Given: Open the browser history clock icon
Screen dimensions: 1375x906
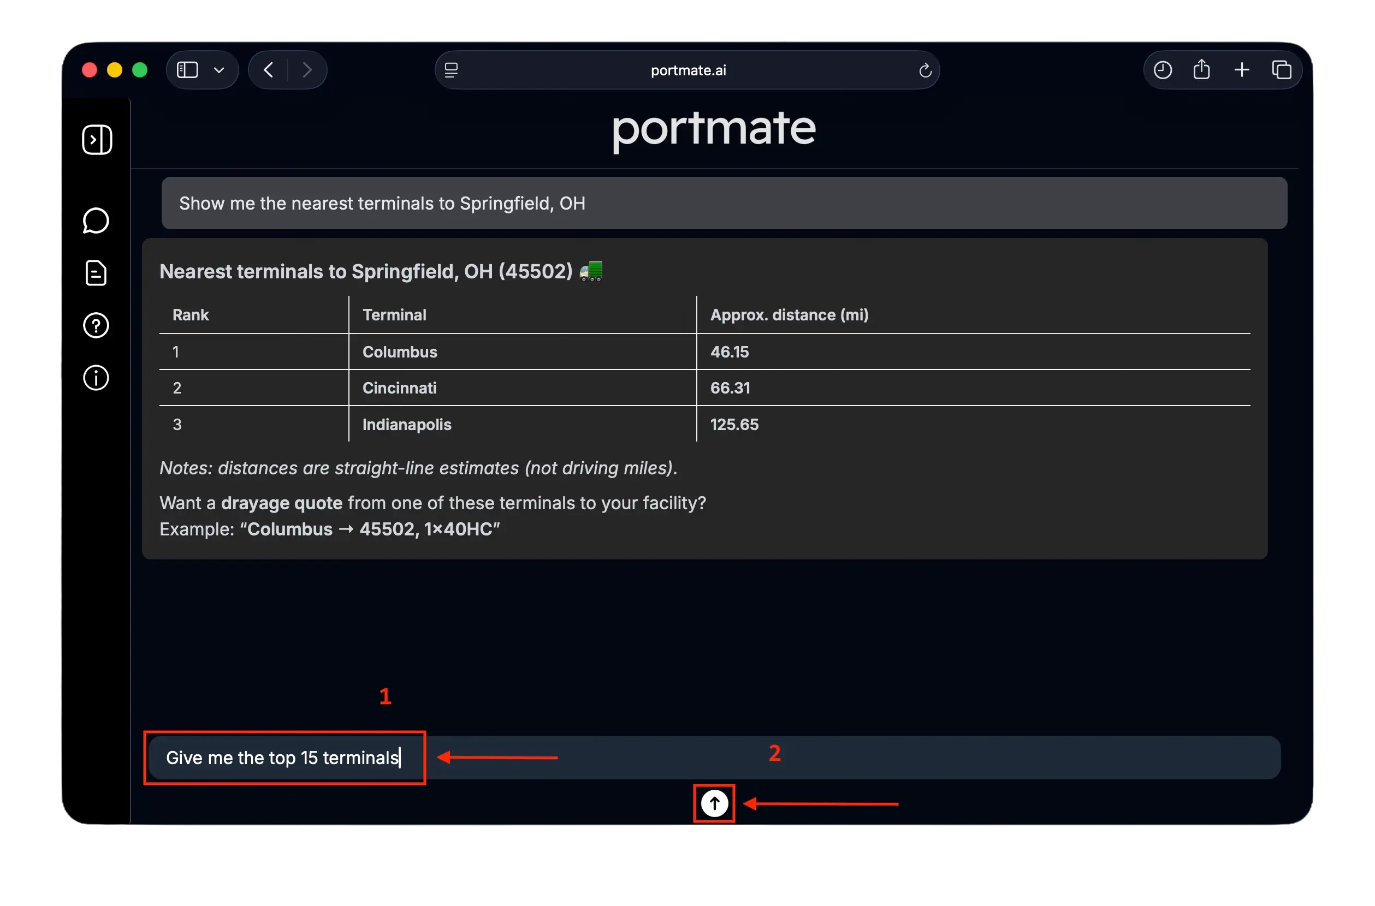Looking at the screenshot, I should (x=1162, y=70).
